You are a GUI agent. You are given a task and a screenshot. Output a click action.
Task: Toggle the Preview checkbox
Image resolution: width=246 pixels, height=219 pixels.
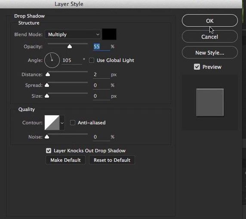197,67
